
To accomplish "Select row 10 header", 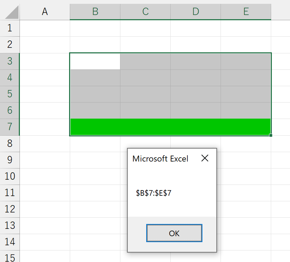I will coord(10,176).
